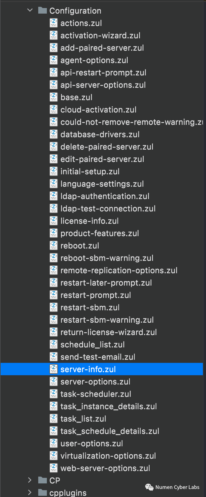
Task: Select license-info.zul in the file tree
Action: pos(89,221)
